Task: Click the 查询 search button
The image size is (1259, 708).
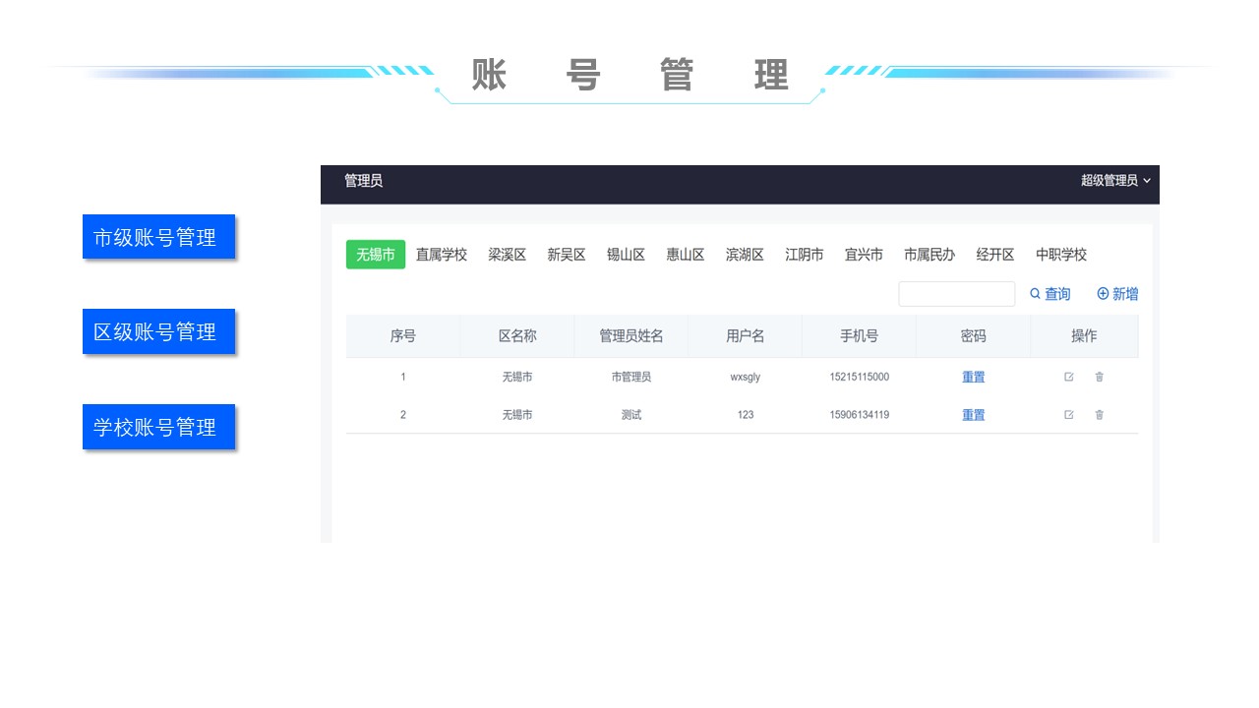Action: click(x=1049, y=294)
